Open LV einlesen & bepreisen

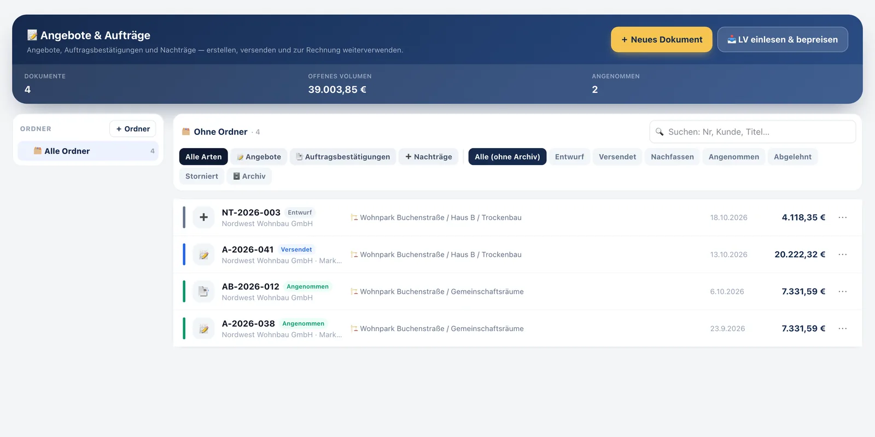click(783, 39)
